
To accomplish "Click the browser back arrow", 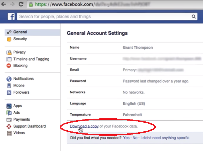I will (4, 4).
